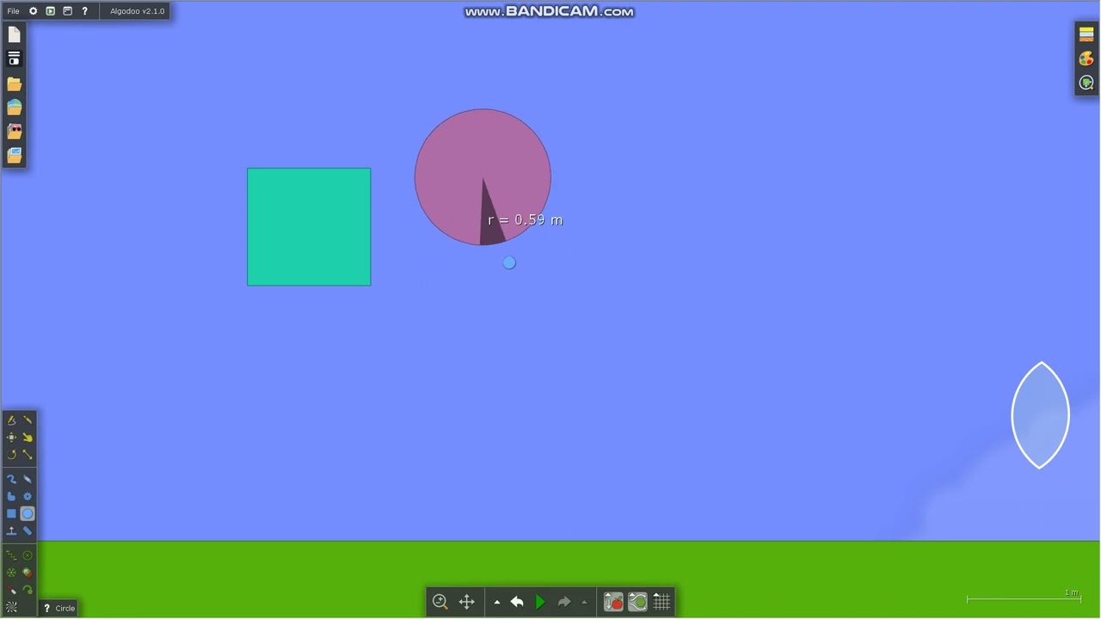This screenshot has height=619, width=1101.
Task: Expand redo history arrow right of Redo
Action: (x=585, y=603)
